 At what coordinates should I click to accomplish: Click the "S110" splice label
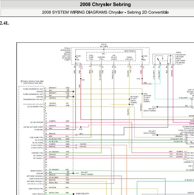(83, 80)
